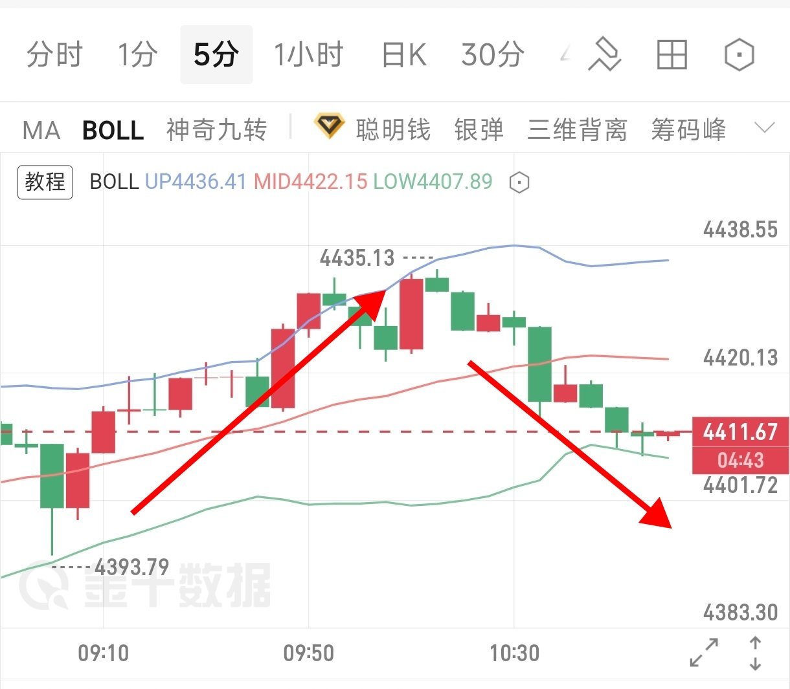The image size is (790, 689).
Task: Tap the BOLL settings hexagon icon
Action: (x=519, y=183)
